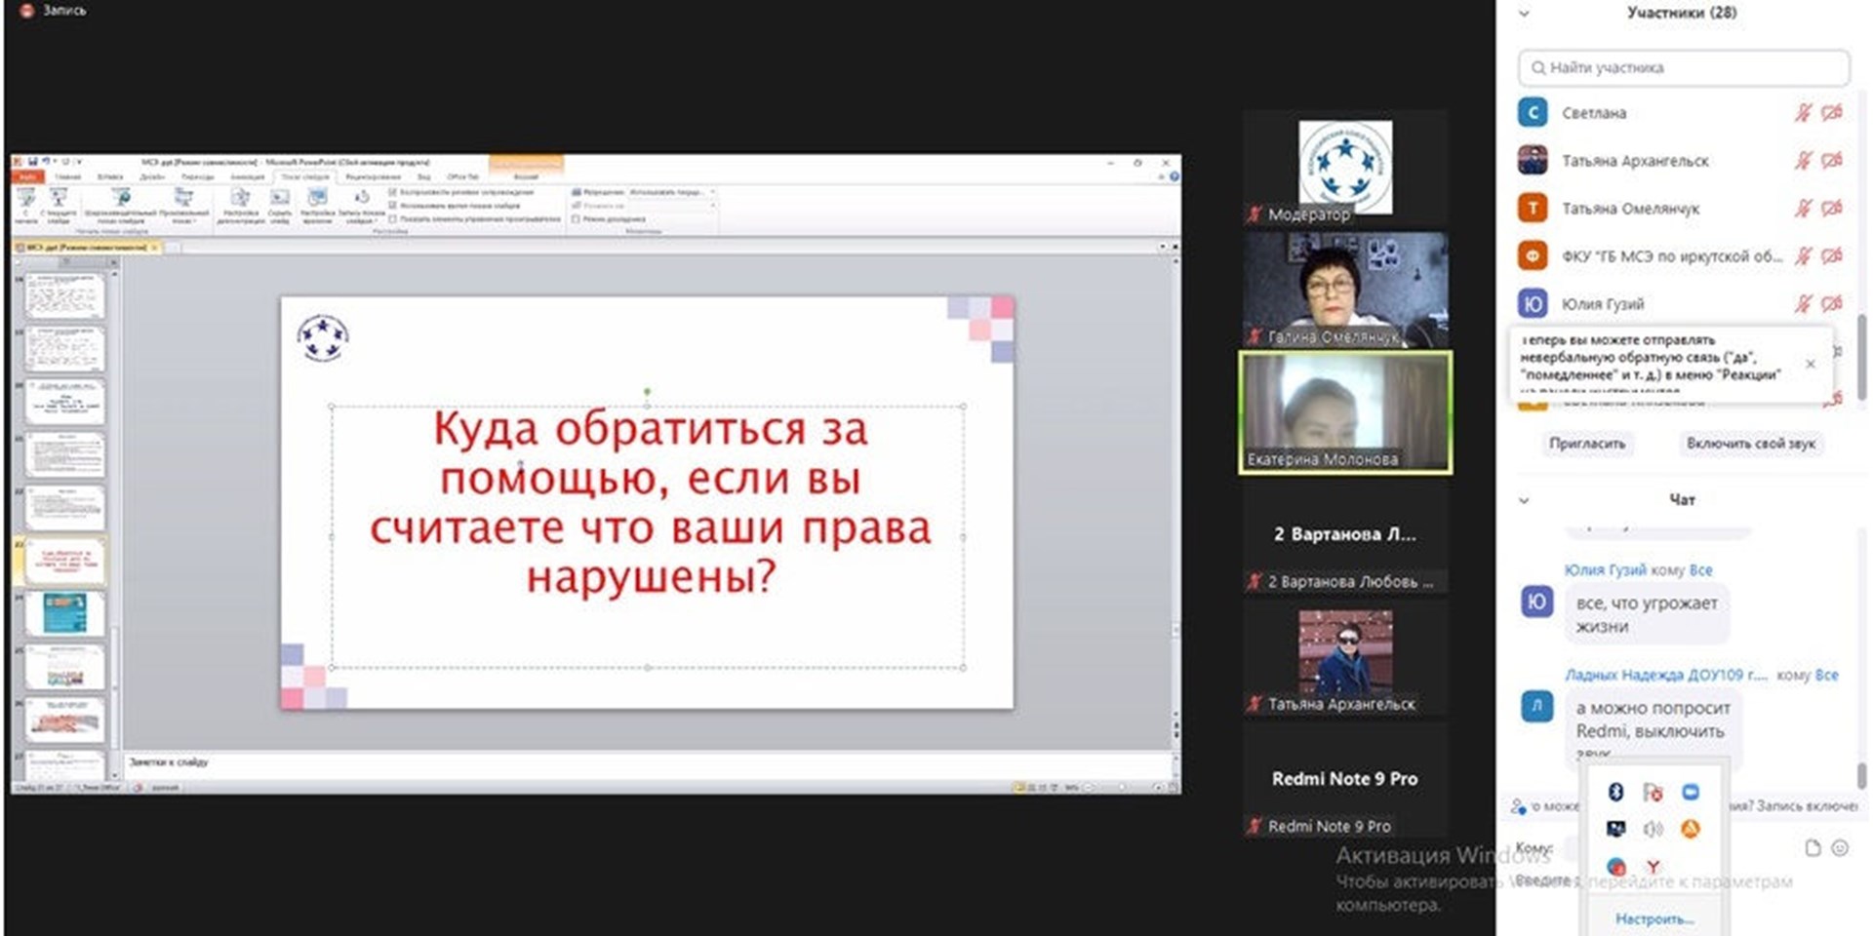Click the Настроить... link in tray popup
The width and height of the screenshot is (1873, 936).
(1654, 918)
